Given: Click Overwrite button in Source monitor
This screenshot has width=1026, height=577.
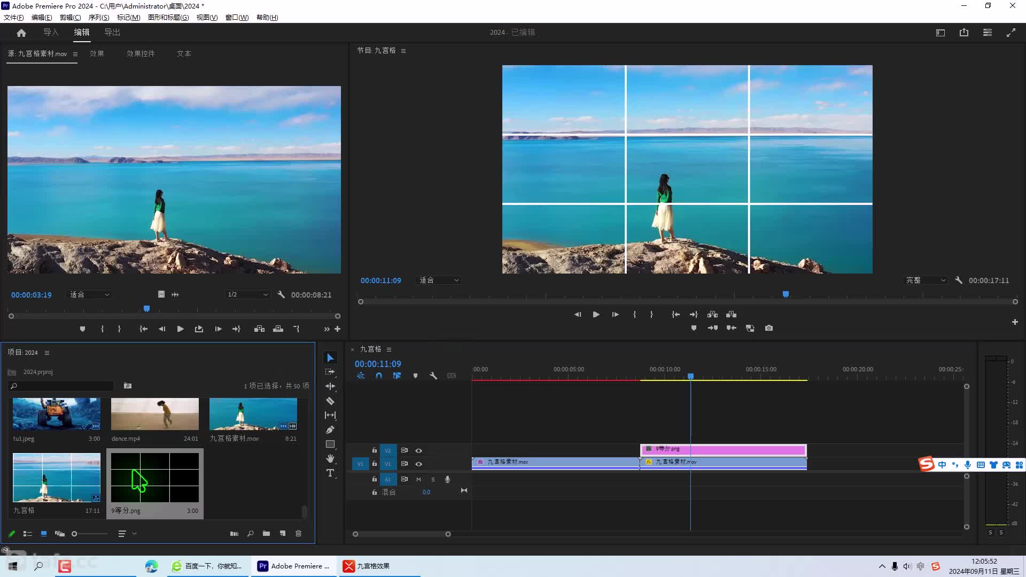Looking at the screenshot, I should (x=278, y=329).
